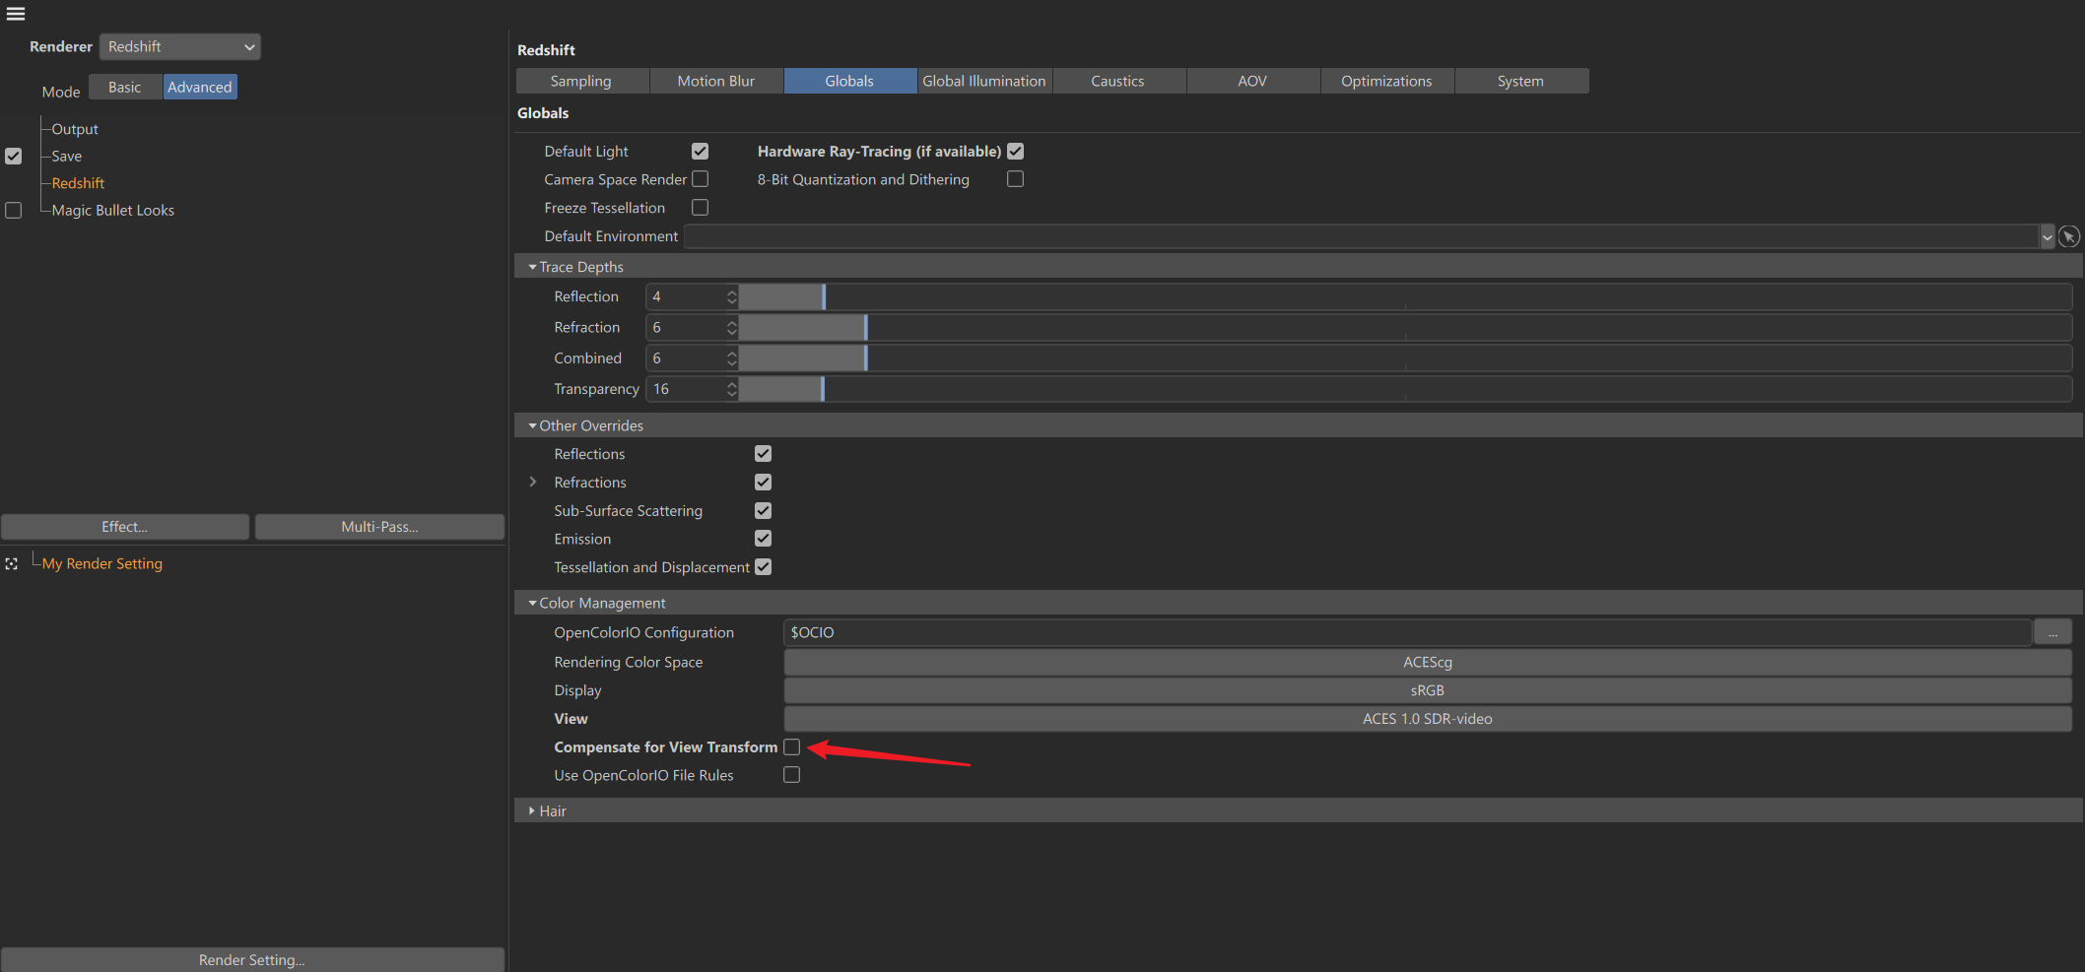This screenshot has height=972, width=2085.
Task: Toggle the Refractions override checkbox
Action: (x=763, y=482)
